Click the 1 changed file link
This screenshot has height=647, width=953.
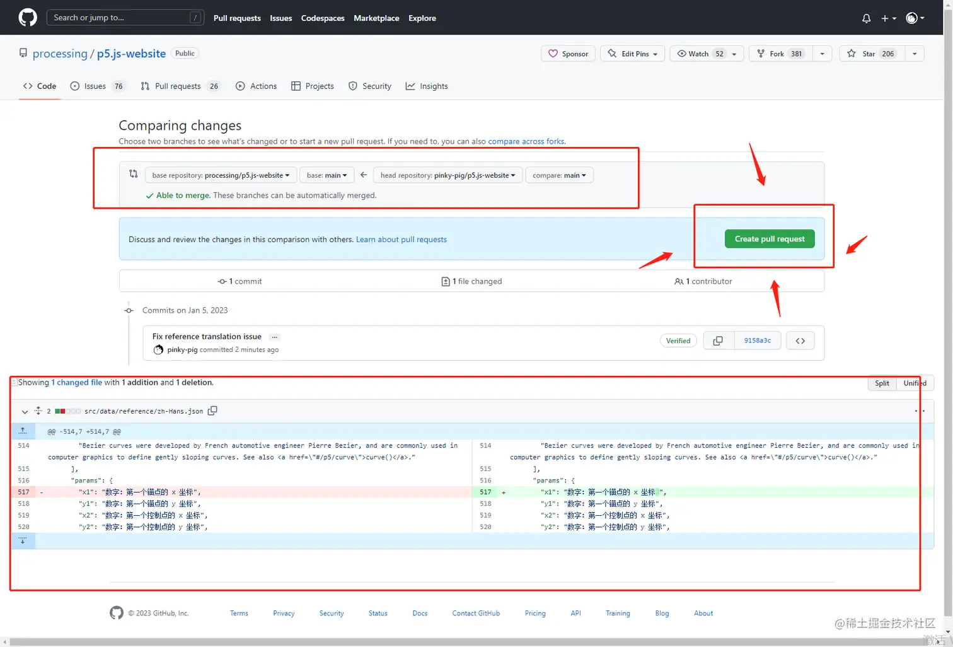pos(76,383)
